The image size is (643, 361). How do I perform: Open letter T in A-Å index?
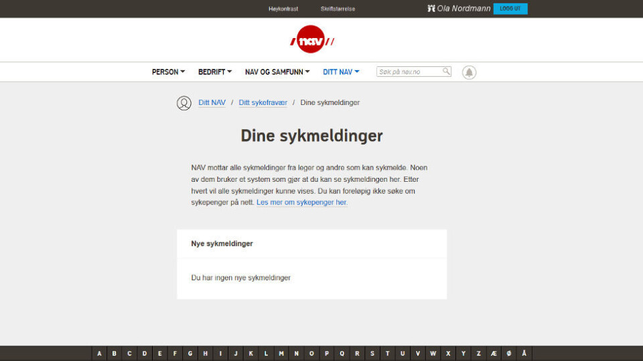click(x=388, y=353)
